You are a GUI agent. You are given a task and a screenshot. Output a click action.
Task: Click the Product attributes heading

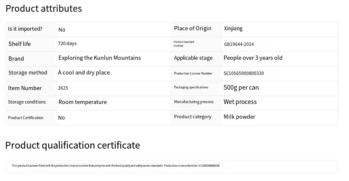click(44, 8)
